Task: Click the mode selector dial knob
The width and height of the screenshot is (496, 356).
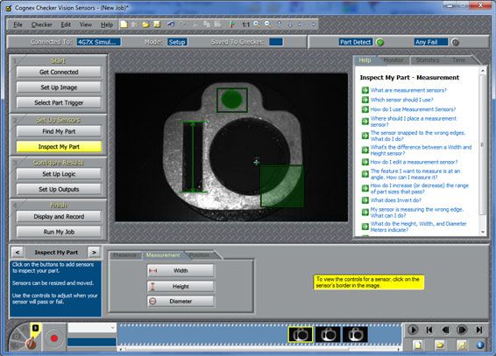Action: (31, 343)
